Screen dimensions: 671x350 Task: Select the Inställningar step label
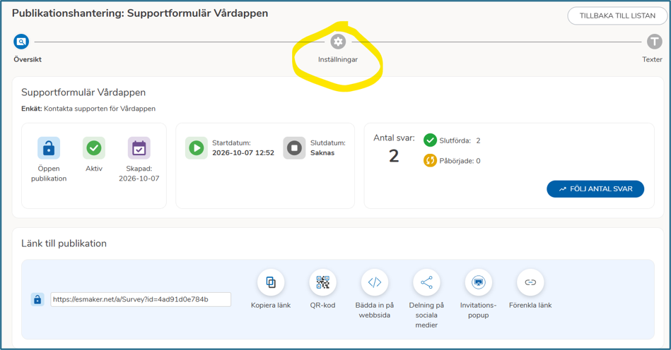[x=338, y=59]
